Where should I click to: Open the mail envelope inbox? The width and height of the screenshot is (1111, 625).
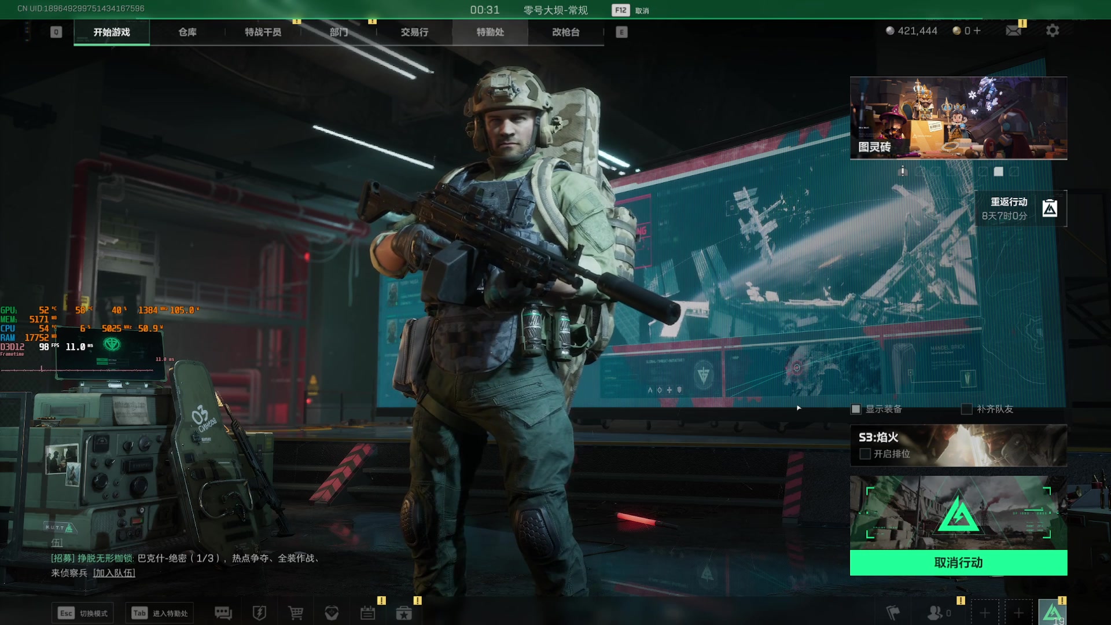1013,31
